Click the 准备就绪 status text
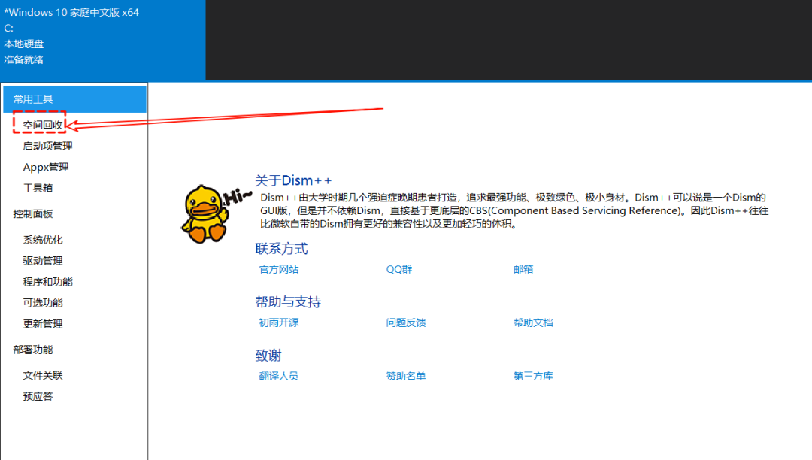The width and height of the screenshot is (812, 460). click(24, 59)
